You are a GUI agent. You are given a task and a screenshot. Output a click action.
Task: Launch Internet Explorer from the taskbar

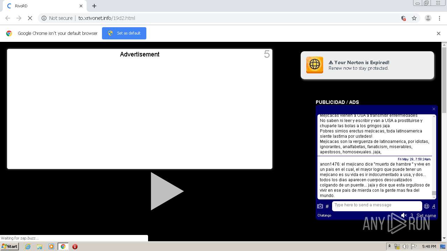click(28, 246)
